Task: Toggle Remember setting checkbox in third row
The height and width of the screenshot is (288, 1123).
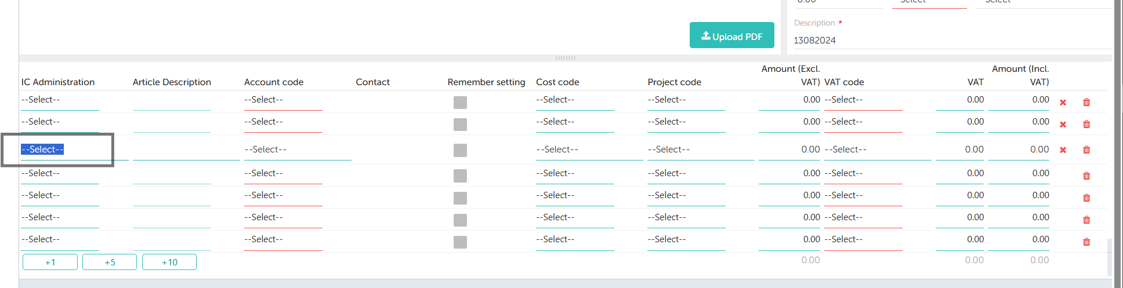Action: (x=460, y=150)
